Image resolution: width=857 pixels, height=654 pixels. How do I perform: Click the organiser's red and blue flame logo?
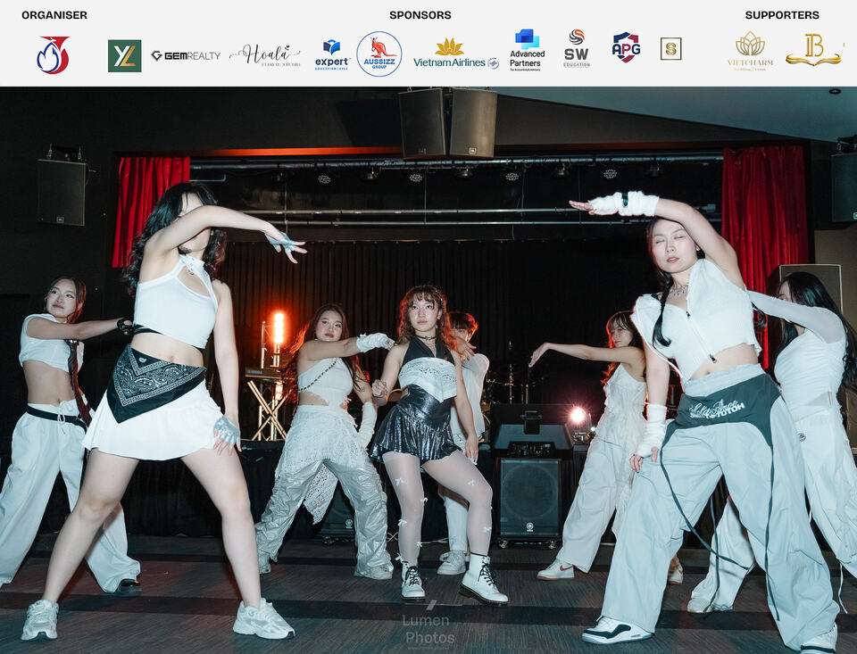pos(54,55)
